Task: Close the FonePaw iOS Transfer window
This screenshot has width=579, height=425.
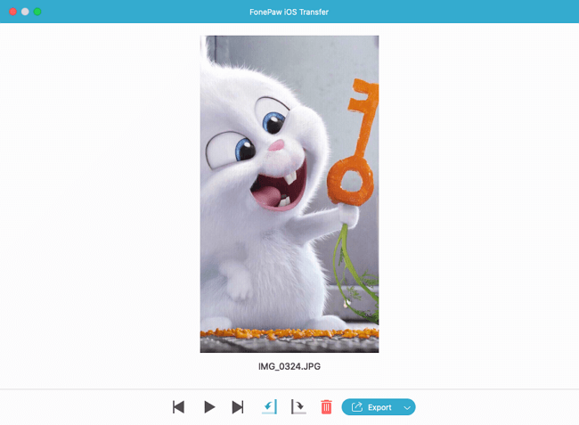Action: click(x=13, y=12)
